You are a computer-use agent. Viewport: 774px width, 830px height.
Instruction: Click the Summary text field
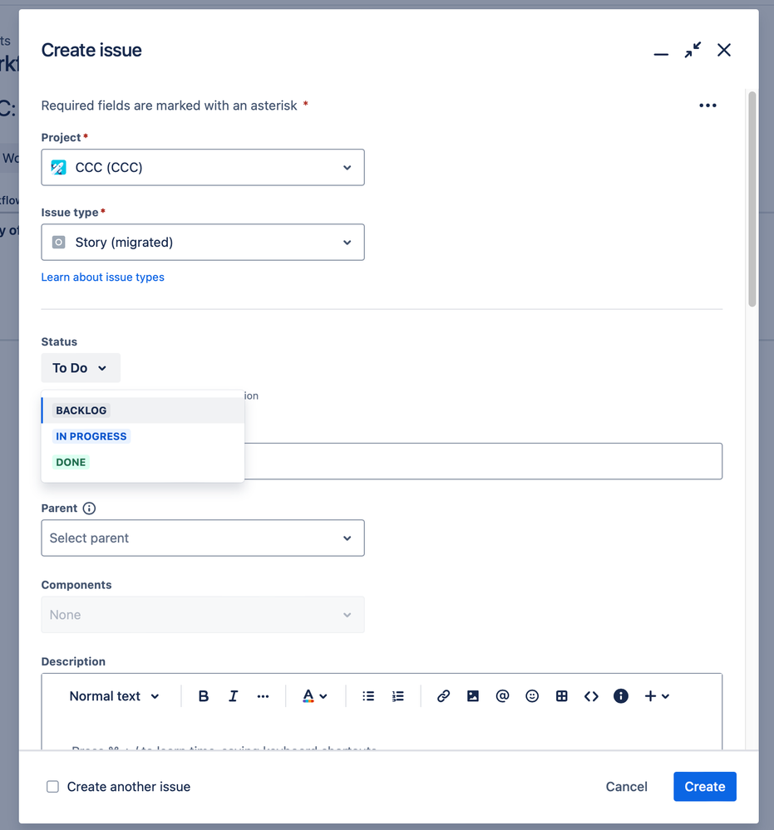[483, 461]
